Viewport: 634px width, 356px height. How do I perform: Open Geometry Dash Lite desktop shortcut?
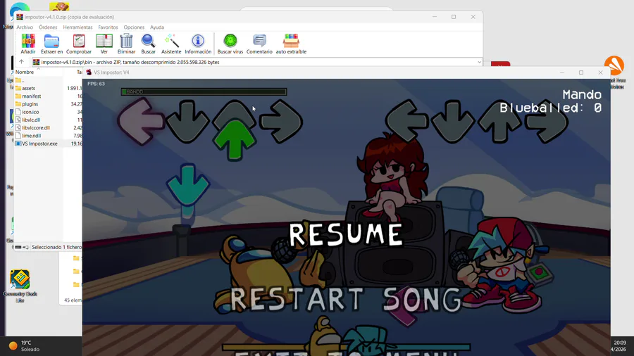pos(20,286)
